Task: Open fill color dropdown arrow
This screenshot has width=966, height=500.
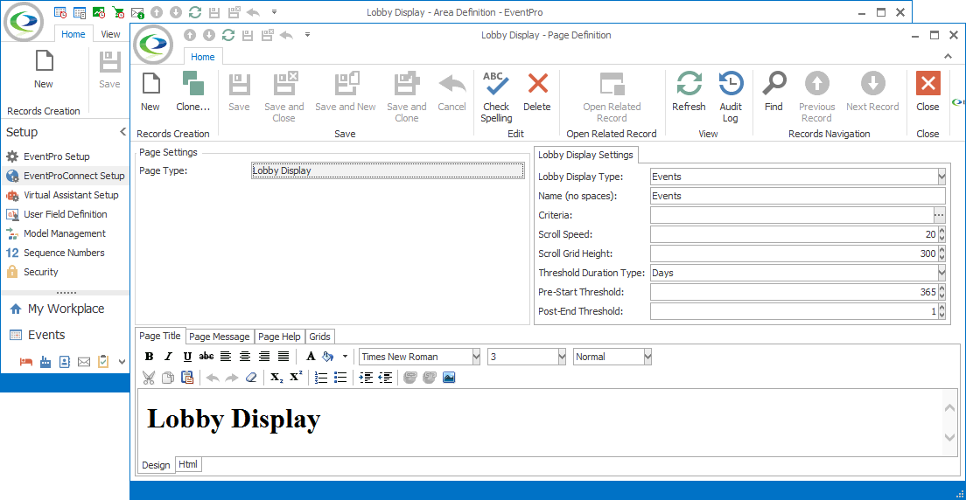Action: 345,357
